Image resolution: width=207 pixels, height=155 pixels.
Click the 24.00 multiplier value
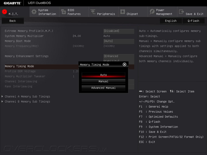[x=77, y=36]
